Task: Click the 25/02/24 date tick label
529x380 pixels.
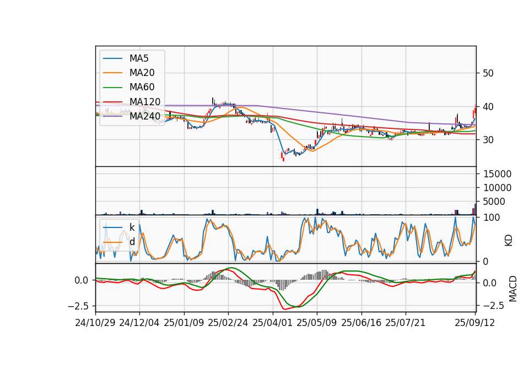Action: [228, 323]
